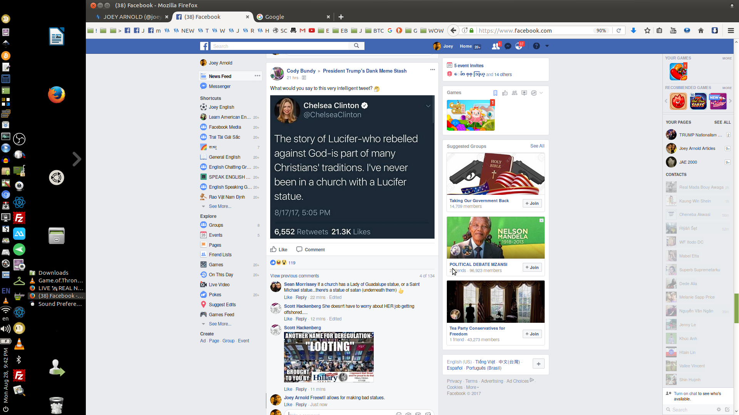The height and width of the screenshot is (415, 739).
Task: Click the search magnifier in the Facebook search bar
Action: 356,45
